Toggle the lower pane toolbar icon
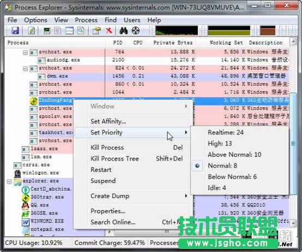This screenshot has height=252, width=302. (x=69, y=31)
